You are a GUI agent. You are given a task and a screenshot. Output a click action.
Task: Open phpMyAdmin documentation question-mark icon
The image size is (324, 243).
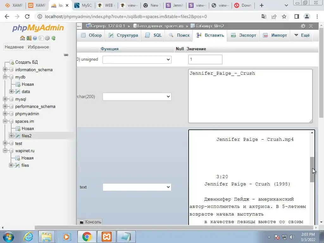coord(35,38)
